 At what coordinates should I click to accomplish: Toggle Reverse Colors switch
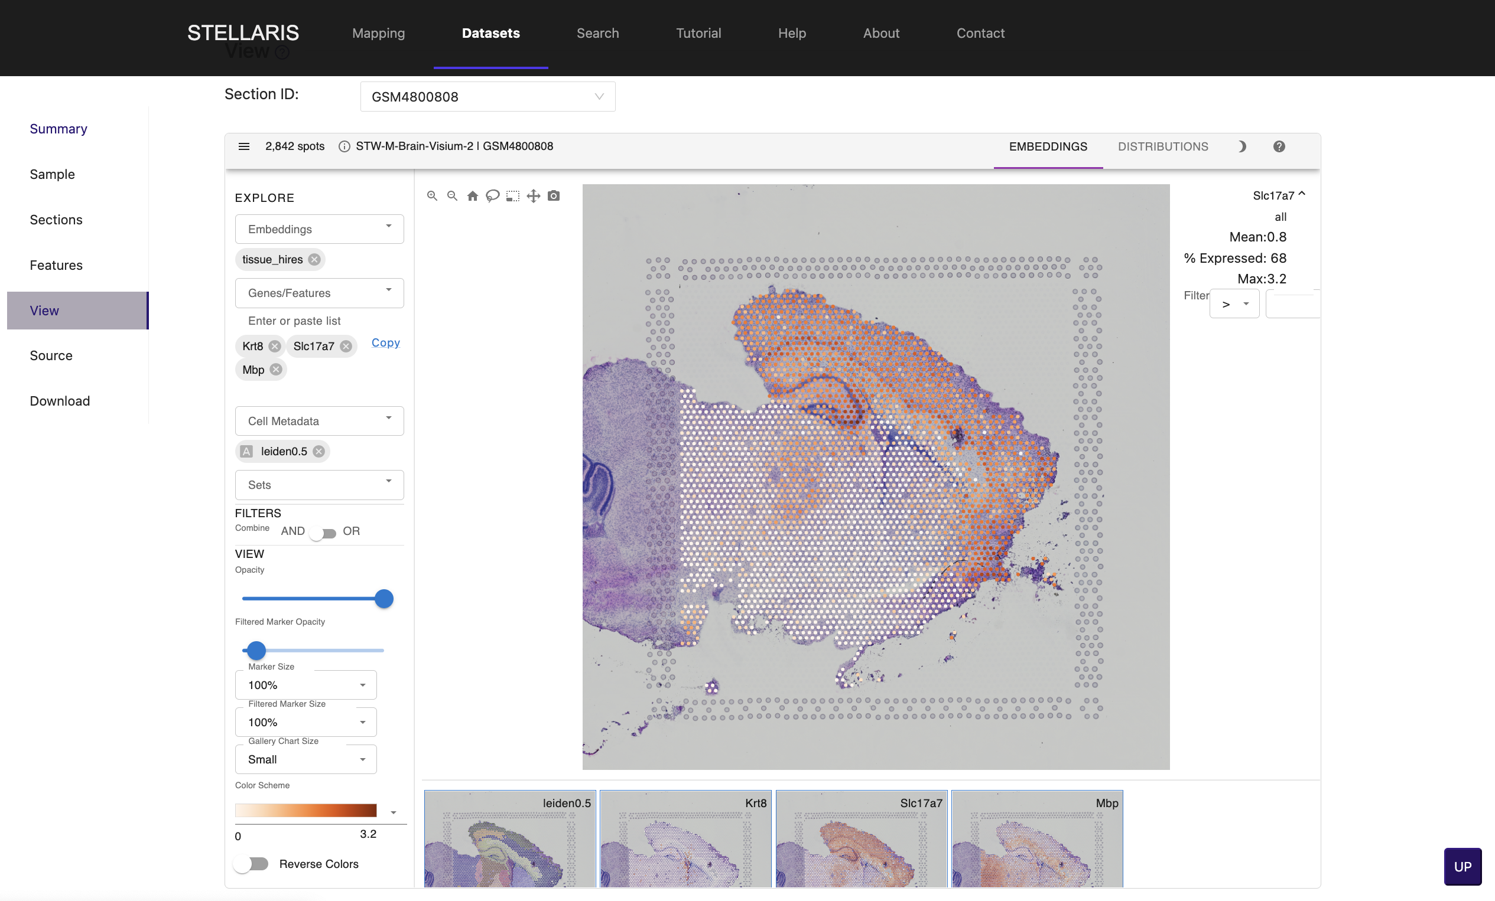click(251, 863)
